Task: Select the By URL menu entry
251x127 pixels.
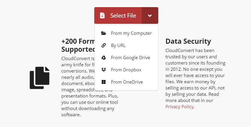Action: point(118,46)
